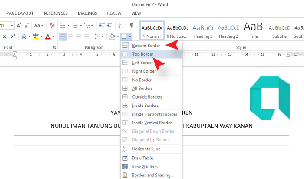The image size is (304, 179).
Task: Switch to the View tab
Action: [x=136, y=13]
